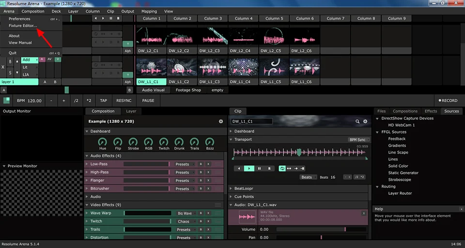Image resolution: width=465 pixels, height=248 pixels.
Task: Open composition settings gear icon
Action: [221, 121]
